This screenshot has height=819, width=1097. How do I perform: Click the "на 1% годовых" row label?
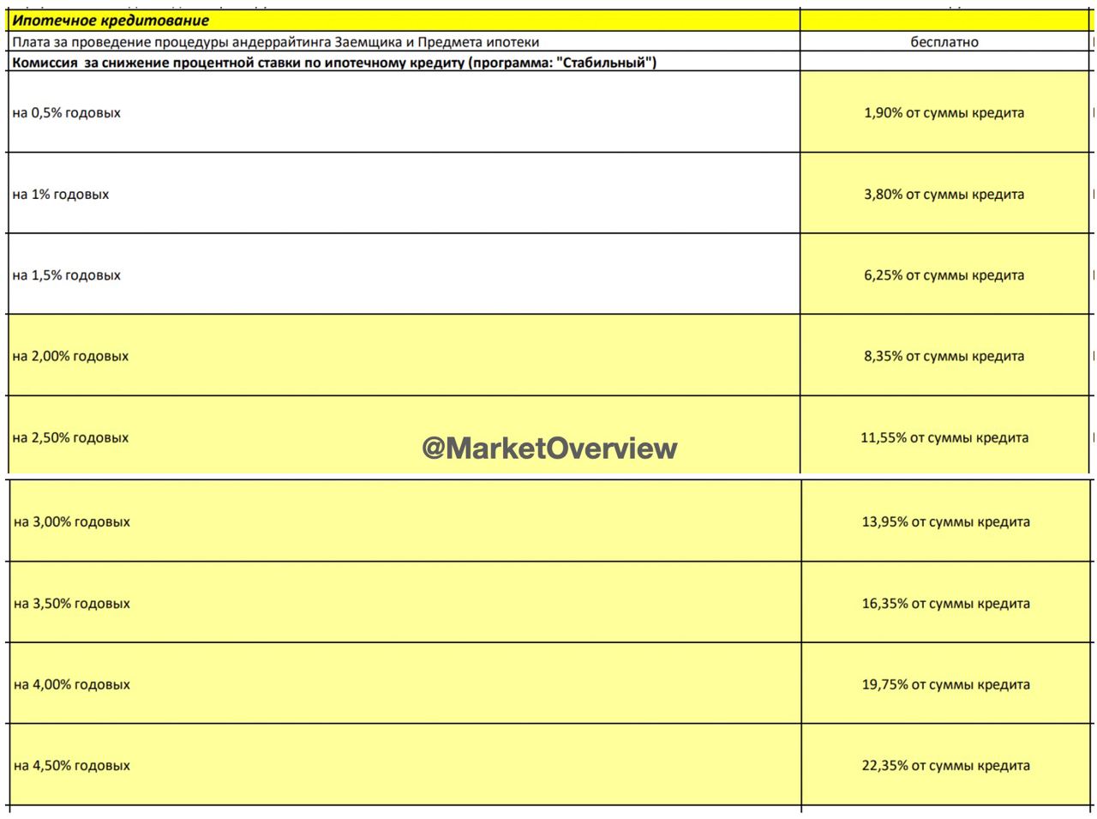click(x=61, y=195)
